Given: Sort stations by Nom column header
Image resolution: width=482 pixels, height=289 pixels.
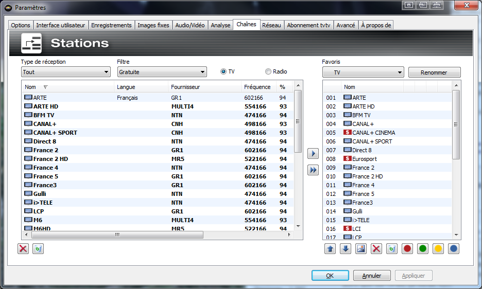Looking at the screenshot, I should click(x=67, y=87).
